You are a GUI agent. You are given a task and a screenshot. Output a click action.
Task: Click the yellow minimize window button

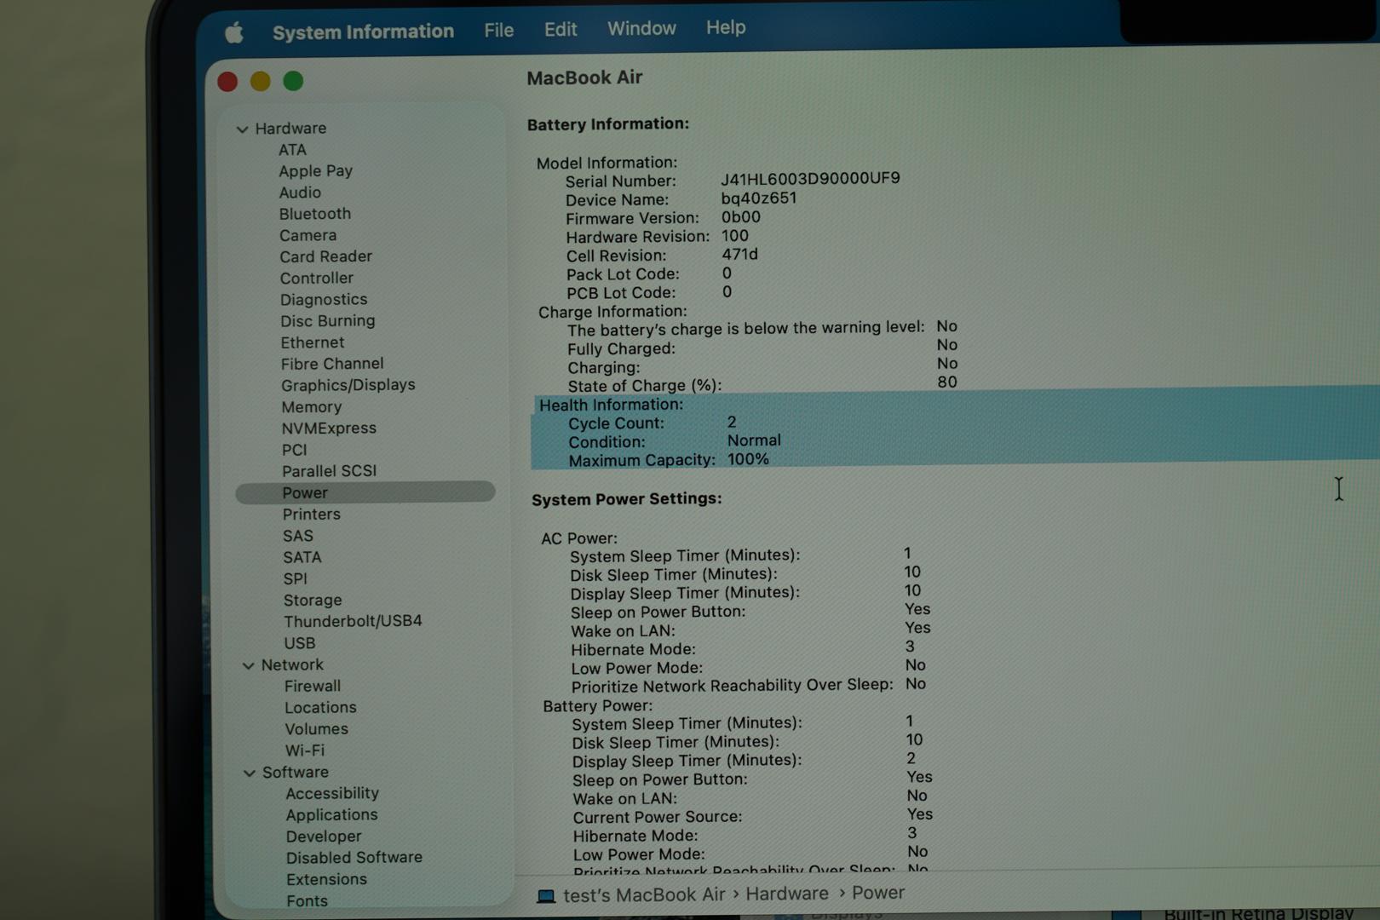(261, 82)
